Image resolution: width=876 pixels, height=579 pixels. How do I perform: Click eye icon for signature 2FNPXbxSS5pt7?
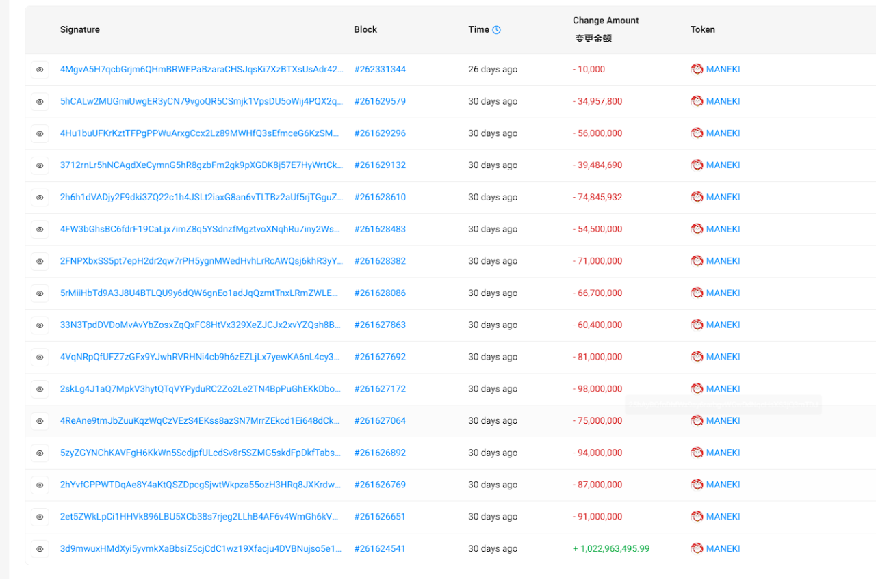tap(40, 261)
